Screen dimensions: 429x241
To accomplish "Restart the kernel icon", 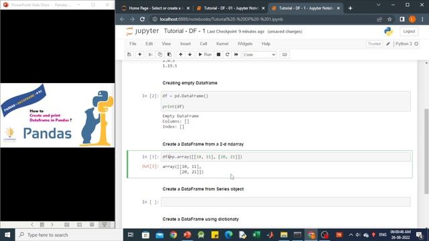I will [227, 55].
